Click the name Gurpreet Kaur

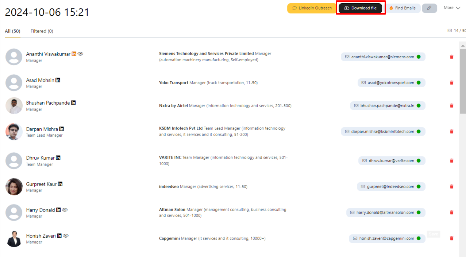point(41,184)
